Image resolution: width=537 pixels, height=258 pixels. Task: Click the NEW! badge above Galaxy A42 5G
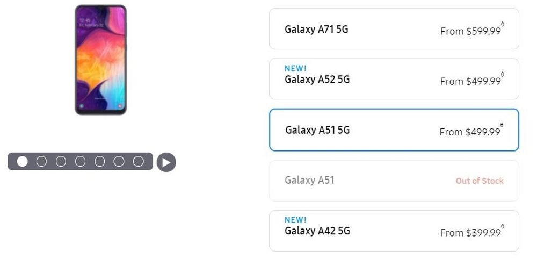[x=295, y=220]
